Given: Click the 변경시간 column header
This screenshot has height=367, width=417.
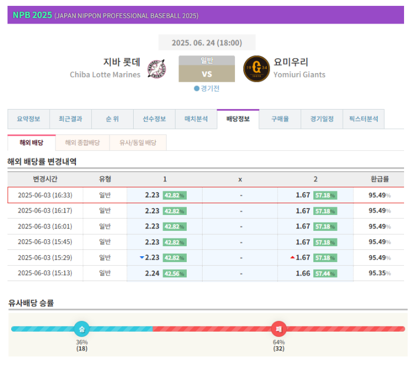Looking at the screenshot, I should coord(45,179).
